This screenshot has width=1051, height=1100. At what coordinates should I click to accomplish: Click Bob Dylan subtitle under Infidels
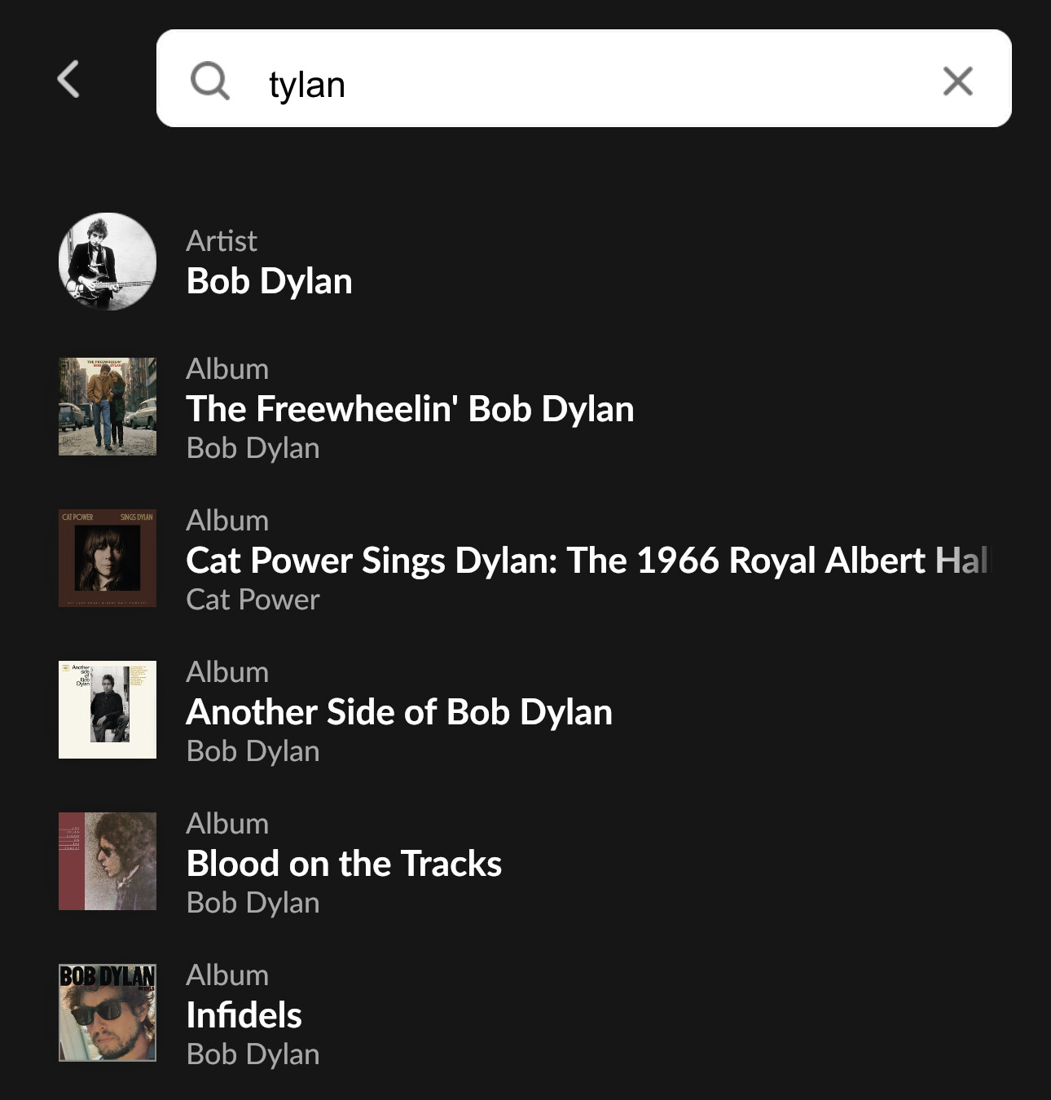253,1054
